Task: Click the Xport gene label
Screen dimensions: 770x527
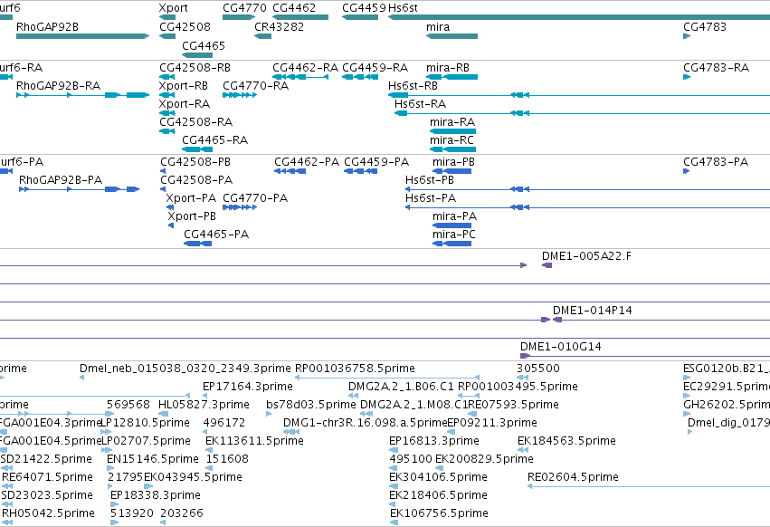Action: (x=174, y=8)
